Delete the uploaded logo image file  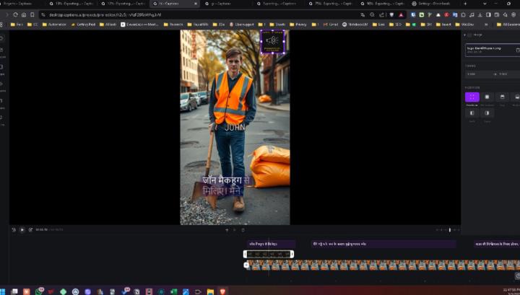coord(517,50)
